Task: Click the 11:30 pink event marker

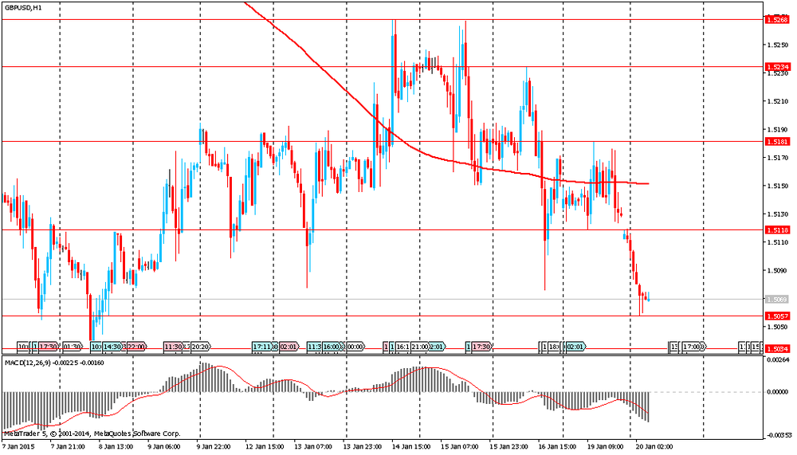Action: (173, 347)
